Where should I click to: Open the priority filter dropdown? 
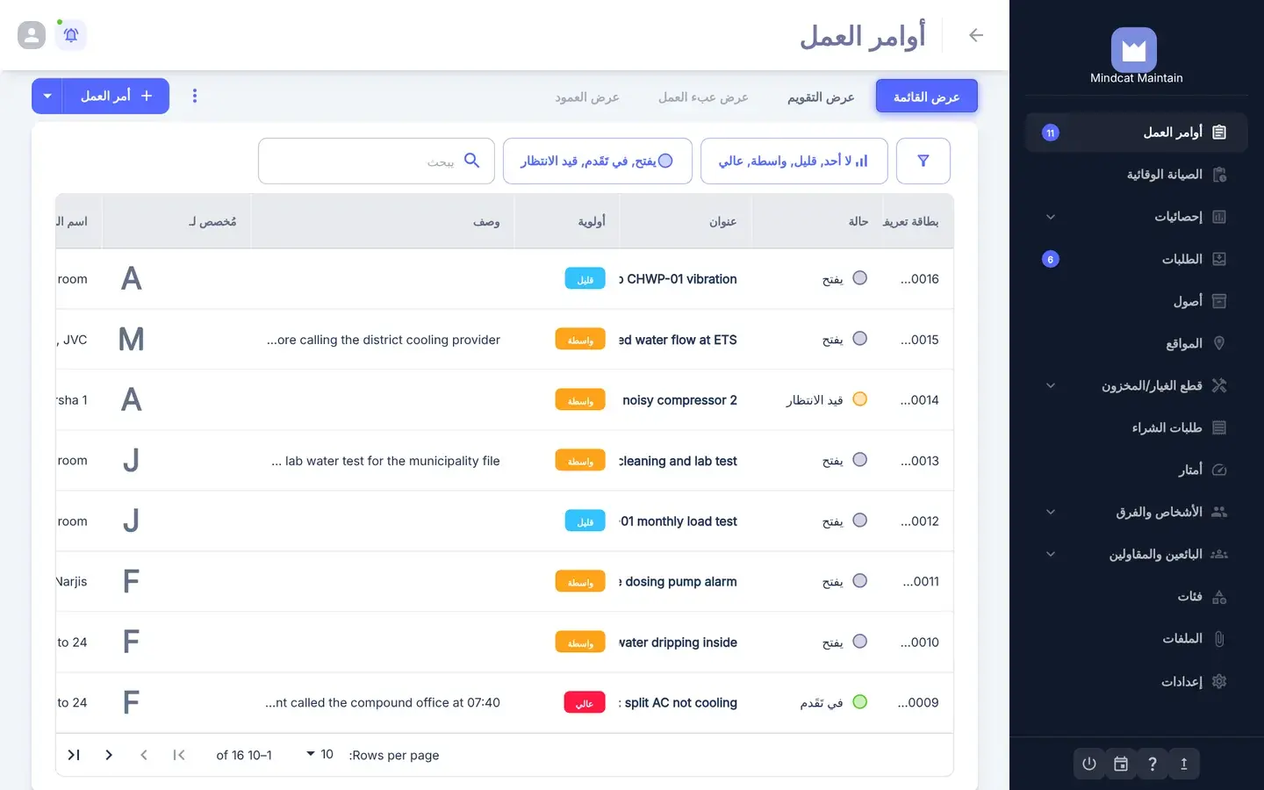[x=794, y=161]
